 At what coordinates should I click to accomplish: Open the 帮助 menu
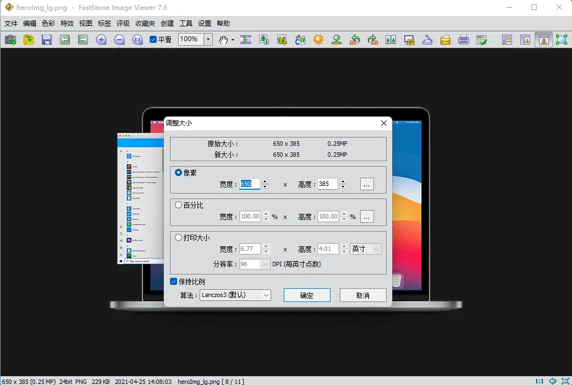pyautogui.click(x=223, y=23)
